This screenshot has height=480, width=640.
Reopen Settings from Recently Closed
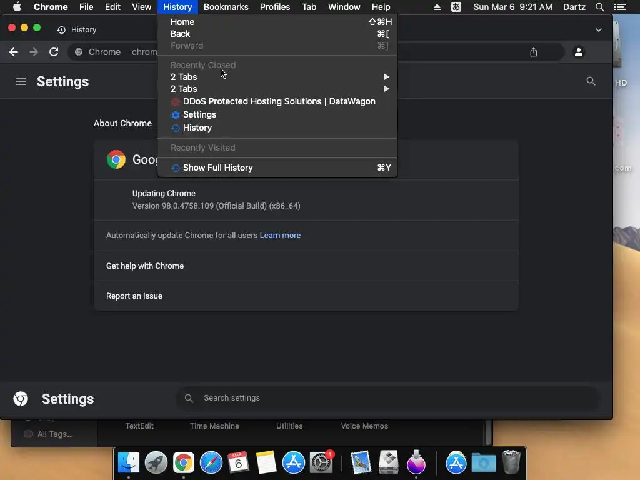pyautogui.click(x=277, y=114)
